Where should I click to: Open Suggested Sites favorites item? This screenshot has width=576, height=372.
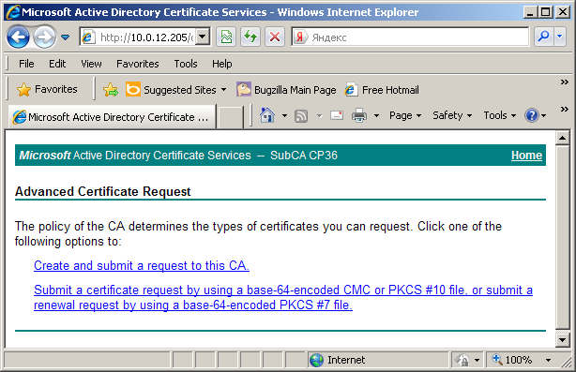pyautogui.click(x=175, y=90)
